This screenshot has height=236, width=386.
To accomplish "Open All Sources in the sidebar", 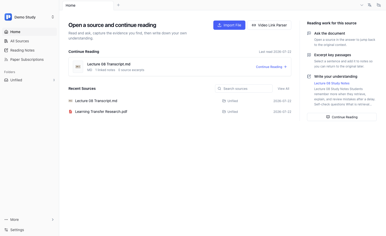I will coord(30,41).
